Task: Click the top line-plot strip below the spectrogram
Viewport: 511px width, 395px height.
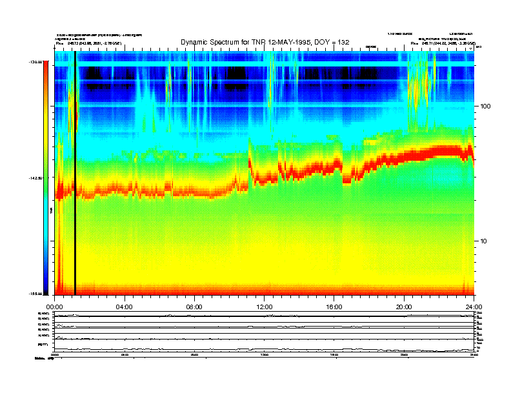Action: point(264,314)
